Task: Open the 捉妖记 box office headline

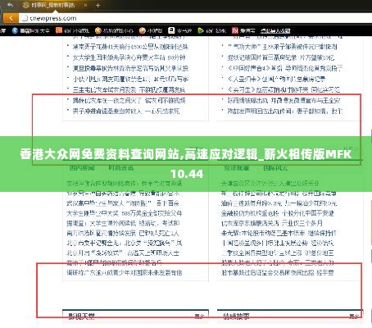Action: pyautogui.click(x=281, y=57)
